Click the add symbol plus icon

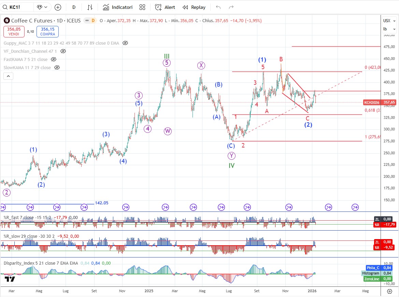(58, 7)
